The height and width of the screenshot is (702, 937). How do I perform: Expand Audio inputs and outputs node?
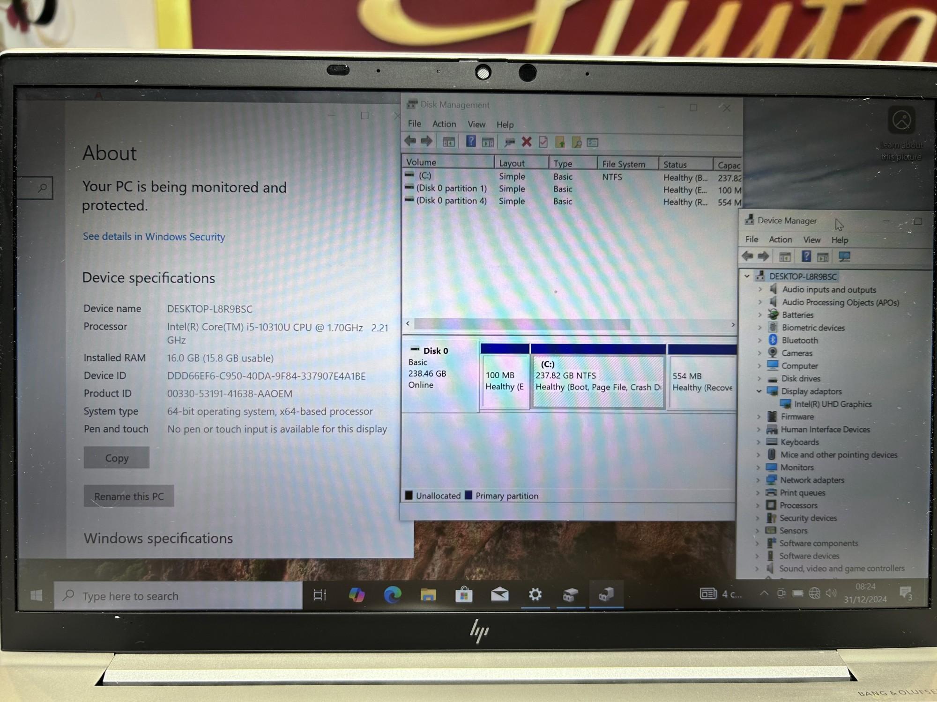pyautogui.click(x=760, y=290)
